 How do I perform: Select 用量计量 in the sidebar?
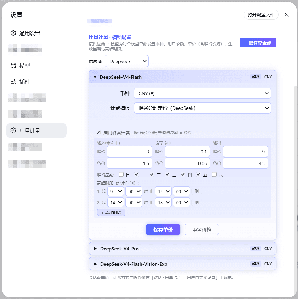coord(36,130)
